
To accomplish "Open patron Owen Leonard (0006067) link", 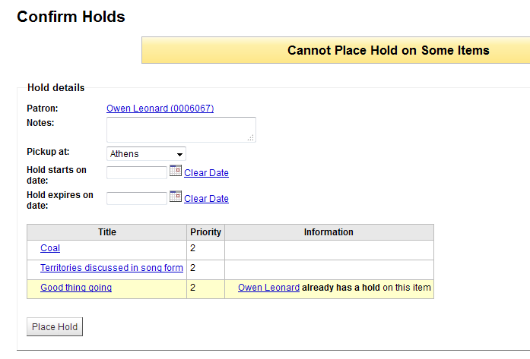I will click(x=160, y=109).
